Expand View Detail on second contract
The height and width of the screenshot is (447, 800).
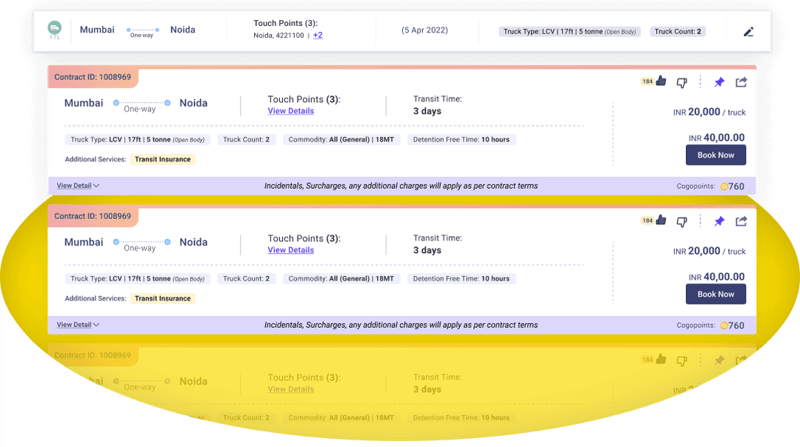click(78, 325)
